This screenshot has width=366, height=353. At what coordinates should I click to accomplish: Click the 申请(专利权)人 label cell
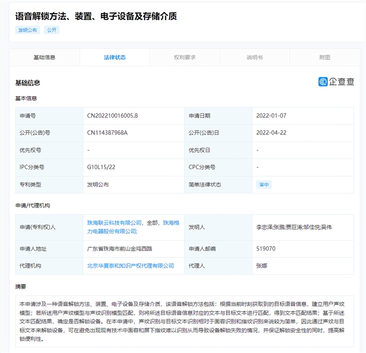pyautogui.click(x=49, y=227)
